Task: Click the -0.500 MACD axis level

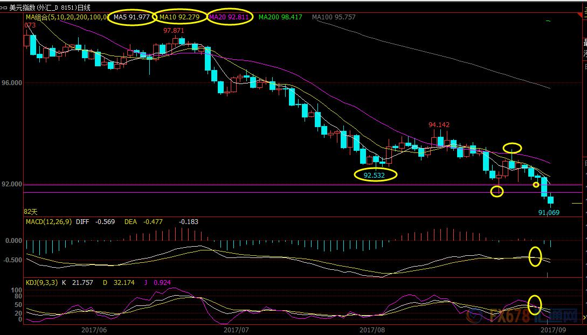Action: (13, 260)
